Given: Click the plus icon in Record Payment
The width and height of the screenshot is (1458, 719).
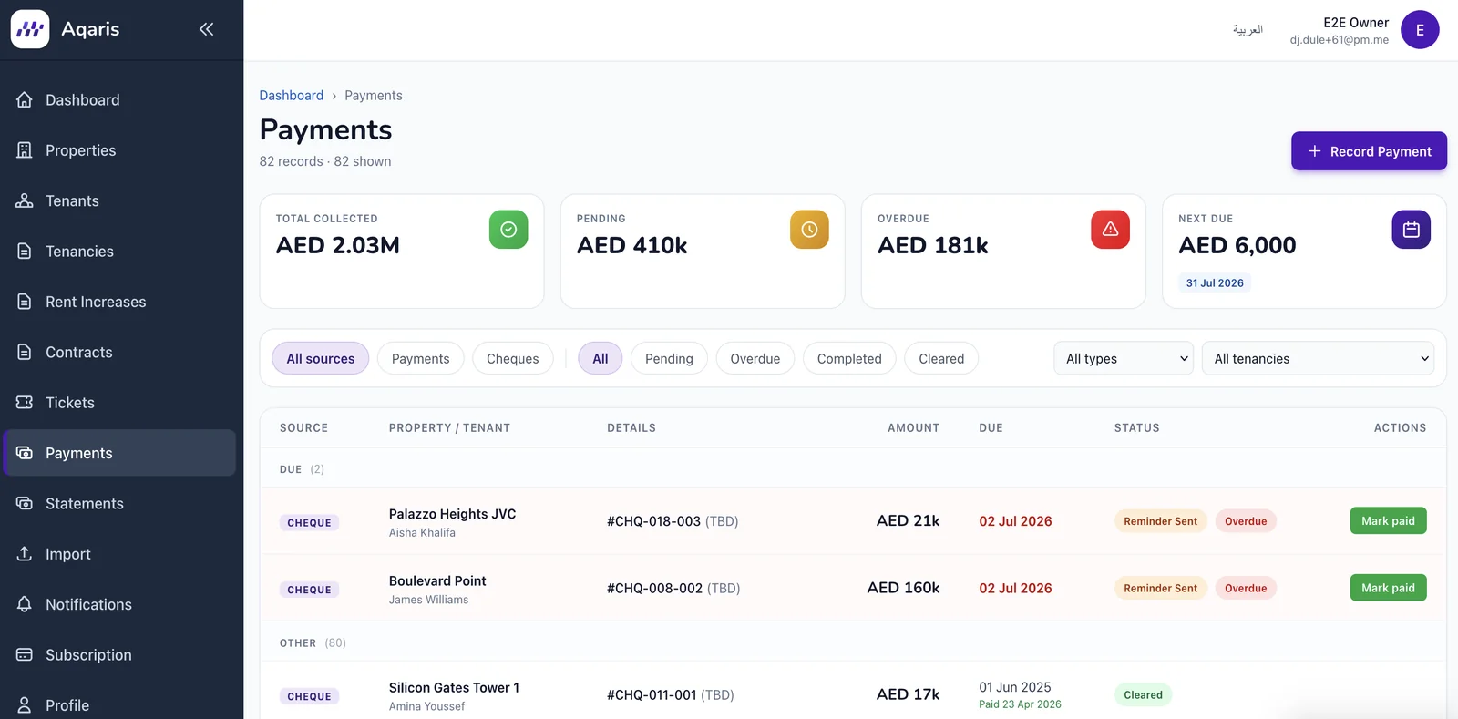Looking at the screenshot, I should pos(1315,151).
